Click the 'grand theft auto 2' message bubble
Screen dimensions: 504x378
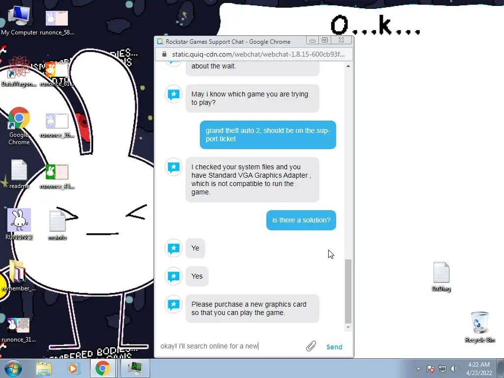[x=268, y=135]
